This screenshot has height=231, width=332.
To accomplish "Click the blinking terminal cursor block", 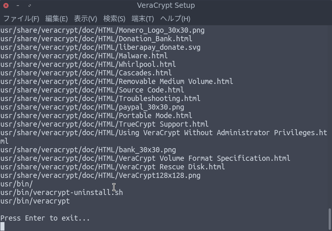I will pyautogui.click(x=3, y=226).
